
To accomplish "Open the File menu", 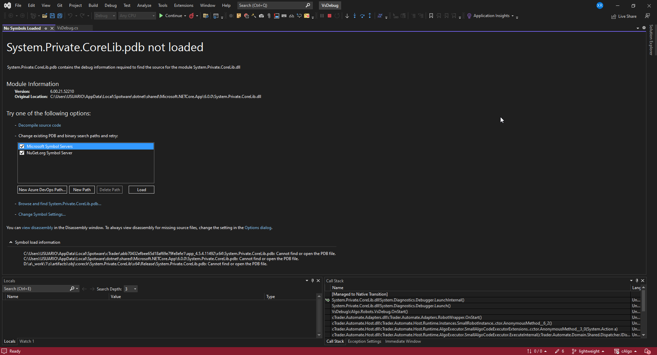I will pos(18,5).
